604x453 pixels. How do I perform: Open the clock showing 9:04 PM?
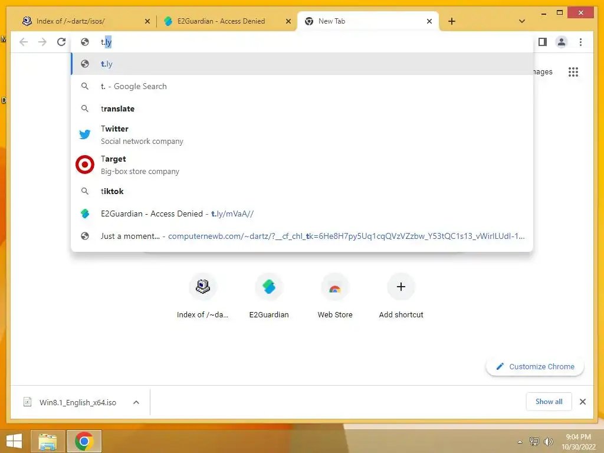coord(578,442)
